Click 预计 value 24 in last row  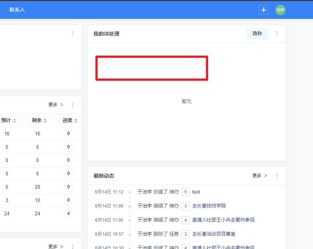click(x=7, y=213)
